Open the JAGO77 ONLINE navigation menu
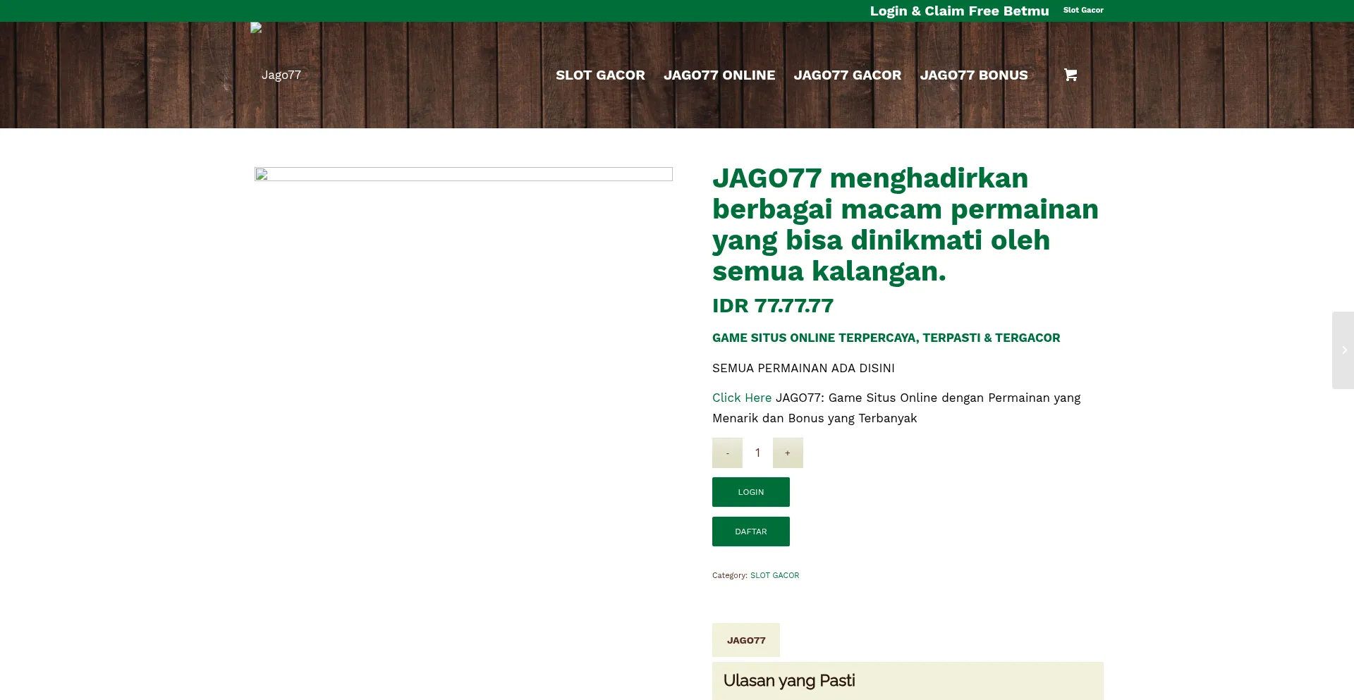Image resolution: width=1354 pixels, height=700 pixels. (x=719, y=75)
